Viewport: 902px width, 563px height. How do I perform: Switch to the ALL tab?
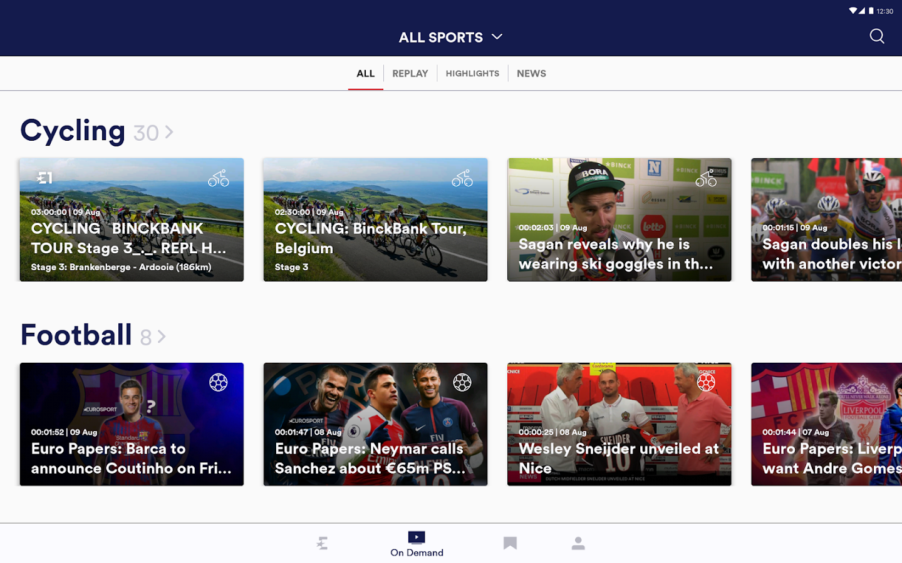[366, 73]
